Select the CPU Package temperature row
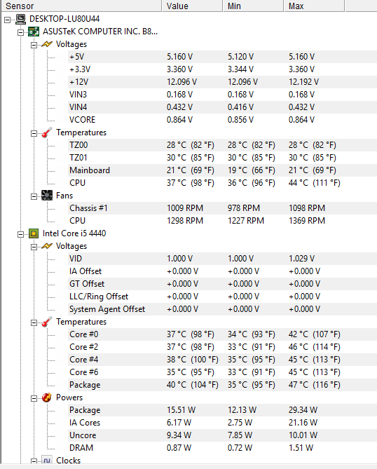 [x=222, y=385]
